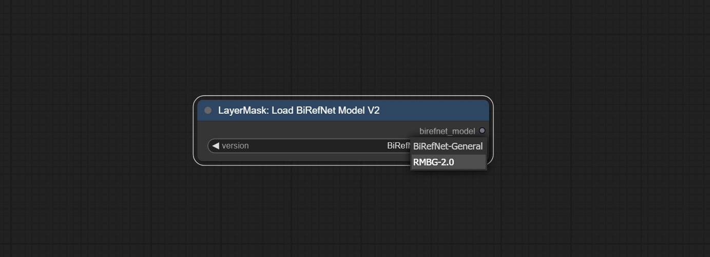Image resolution: width=710 pixels, height=257 pixels.
Task: Click the birefnet_model output socket
Action: [482, 131]
